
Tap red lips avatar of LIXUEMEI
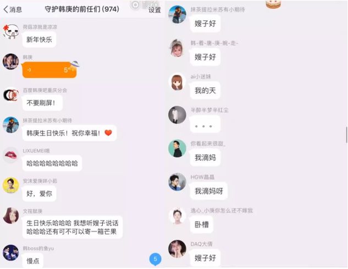10,155
